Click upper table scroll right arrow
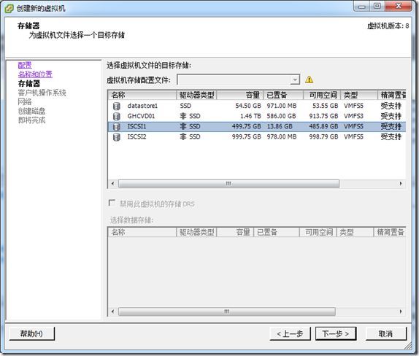The height and width of the screenshot is (356, 419). [x=401, y=184]
